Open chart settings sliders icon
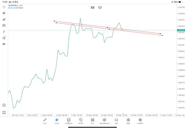Screen dimensions: 185x129 point(4,25)
